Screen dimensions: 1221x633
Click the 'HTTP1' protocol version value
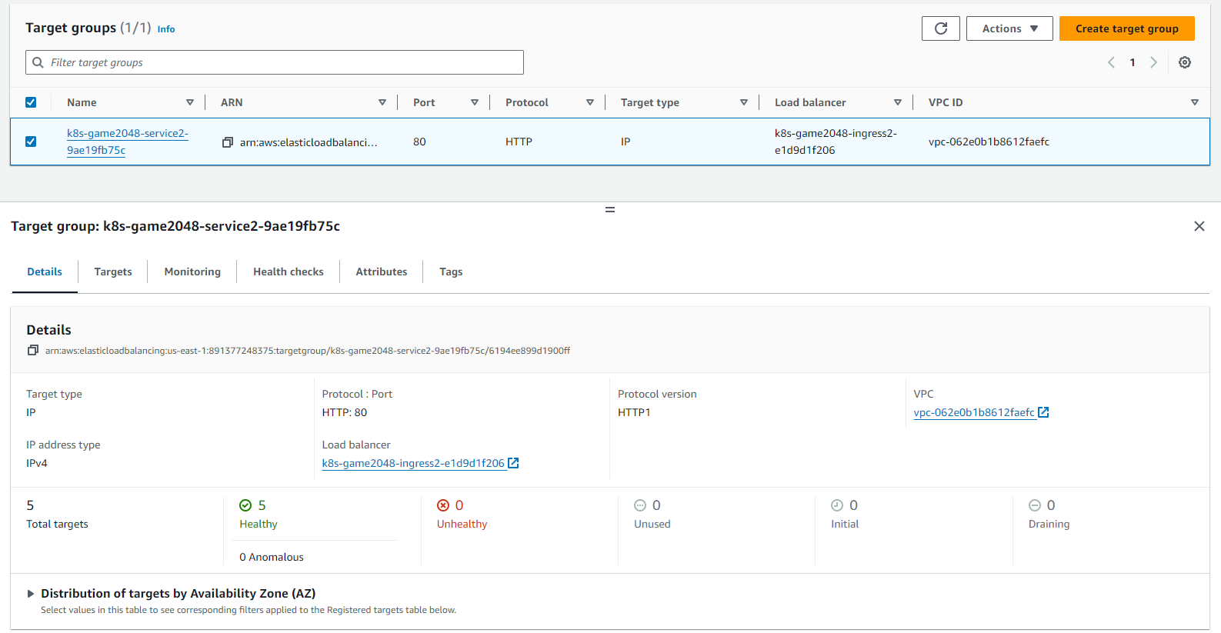coord(634,412)
